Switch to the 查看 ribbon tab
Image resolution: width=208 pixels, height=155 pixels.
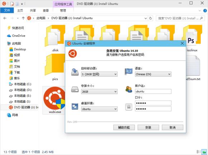pyautogui.click(x=46, y=10)
